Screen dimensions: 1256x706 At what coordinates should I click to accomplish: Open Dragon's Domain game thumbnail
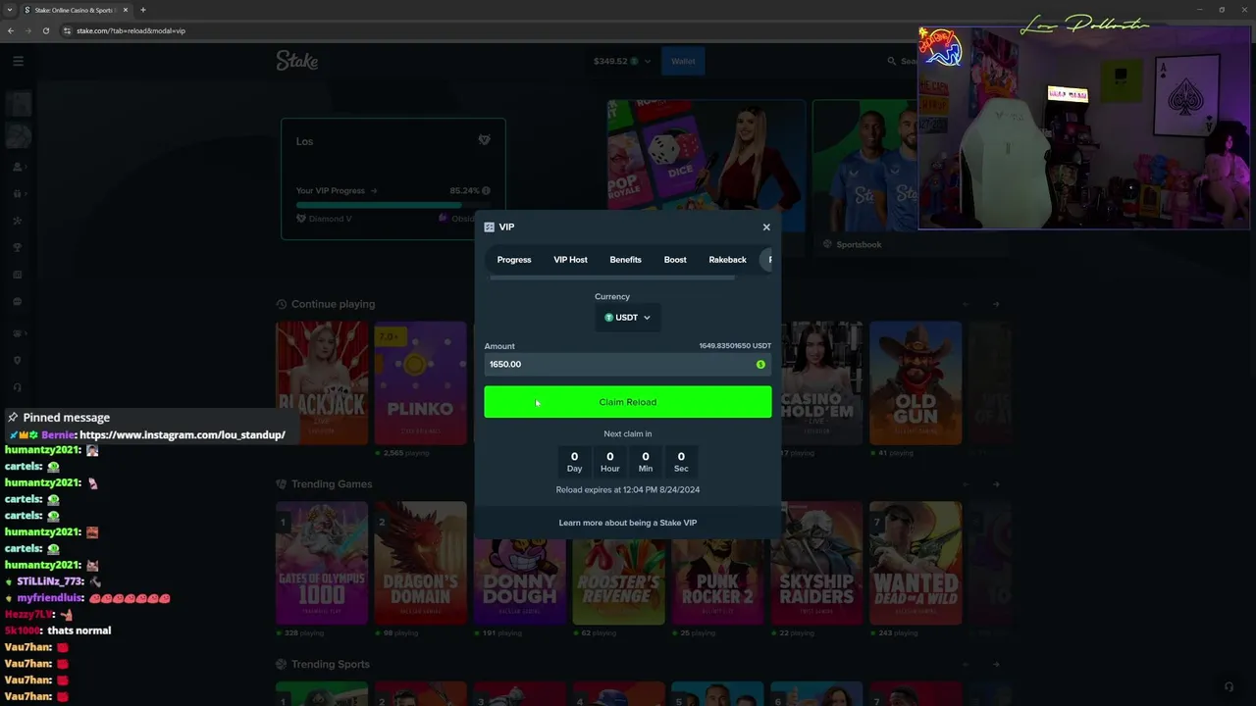[420, 563]
